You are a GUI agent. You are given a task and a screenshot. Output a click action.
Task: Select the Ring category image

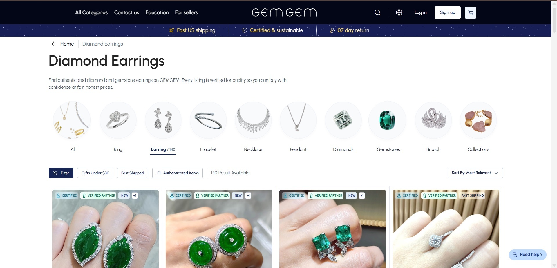point(118,120)
